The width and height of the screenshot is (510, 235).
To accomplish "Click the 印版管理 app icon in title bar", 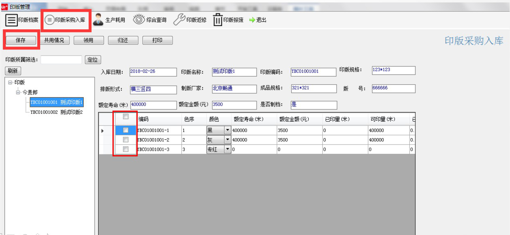I will click(4, 6).
